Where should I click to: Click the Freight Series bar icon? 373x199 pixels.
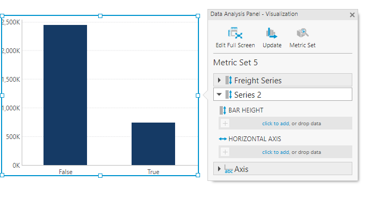pos(229,80)
